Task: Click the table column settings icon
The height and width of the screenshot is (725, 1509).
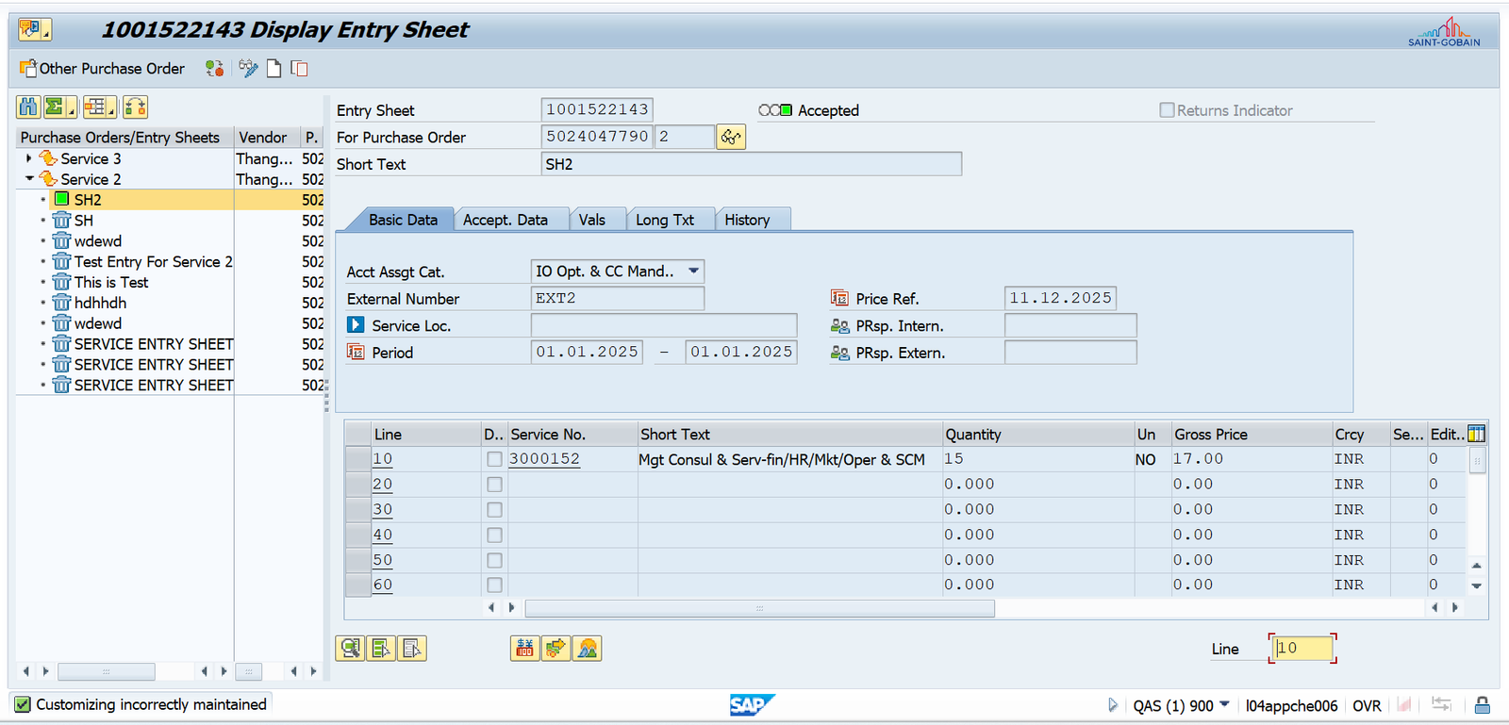Action: pos(1476,434)
